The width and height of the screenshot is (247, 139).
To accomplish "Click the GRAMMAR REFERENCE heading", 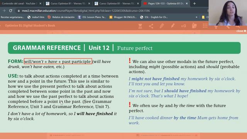I will point(47,48).
